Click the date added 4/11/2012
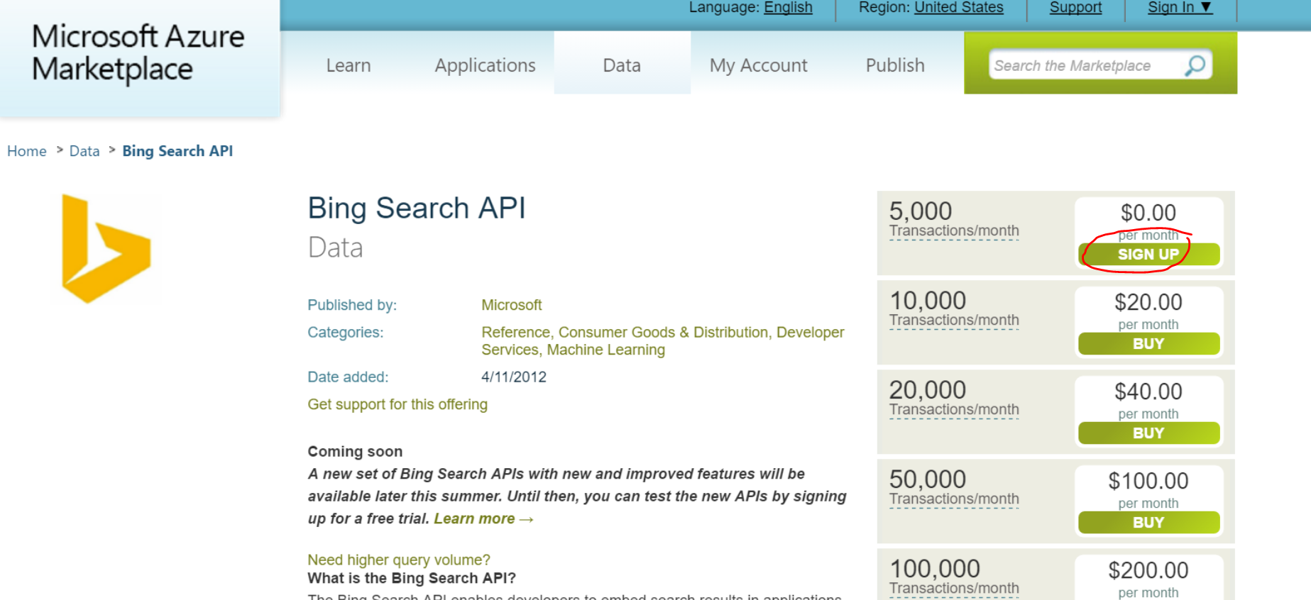 (514, 377)
